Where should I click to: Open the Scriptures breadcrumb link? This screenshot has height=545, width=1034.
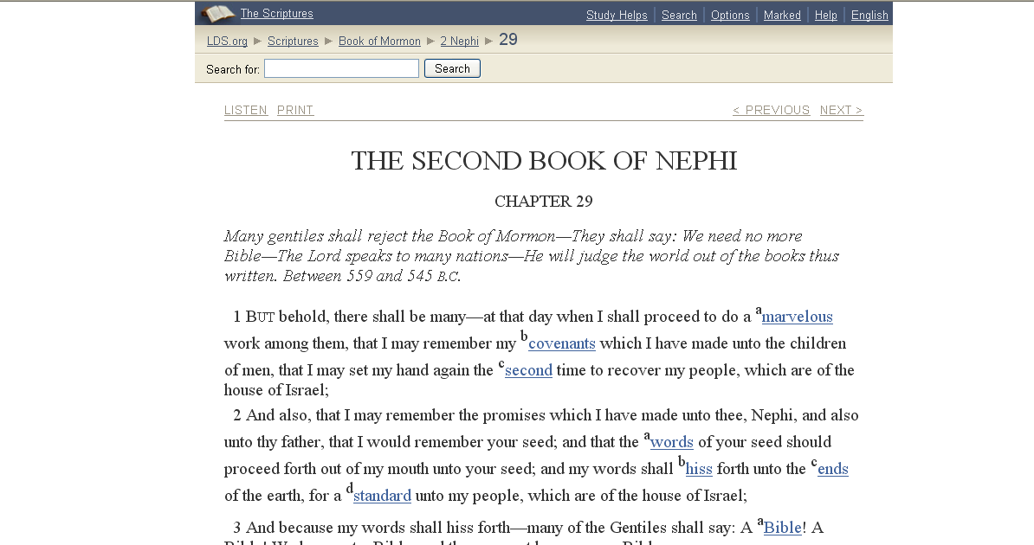click(293, 41)
